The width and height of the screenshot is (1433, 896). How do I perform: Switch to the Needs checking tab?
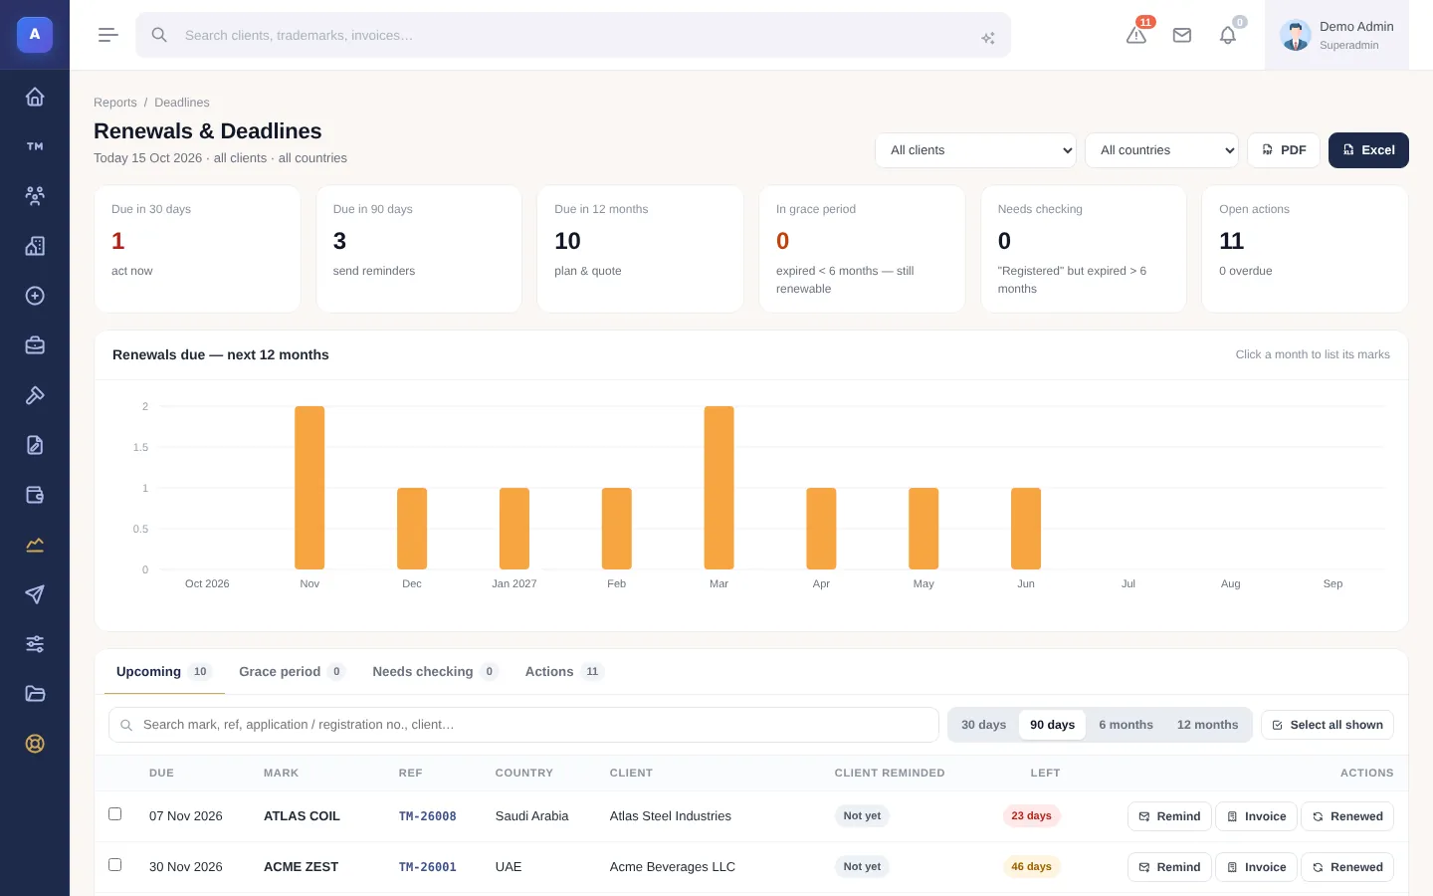[435, 672]
